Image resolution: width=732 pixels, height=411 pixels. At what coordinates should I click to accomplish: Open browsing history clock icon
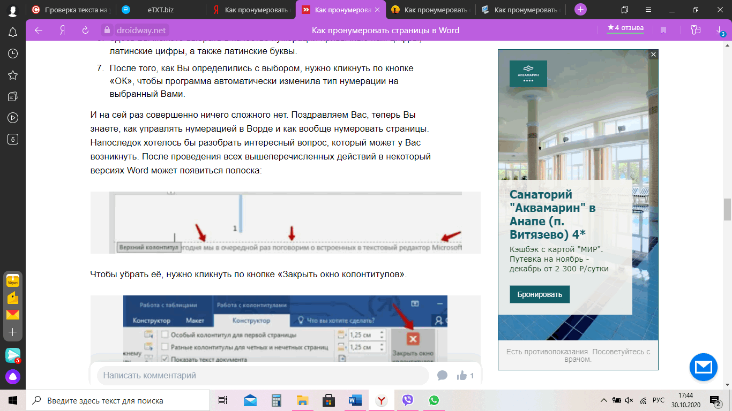[13, 54]
